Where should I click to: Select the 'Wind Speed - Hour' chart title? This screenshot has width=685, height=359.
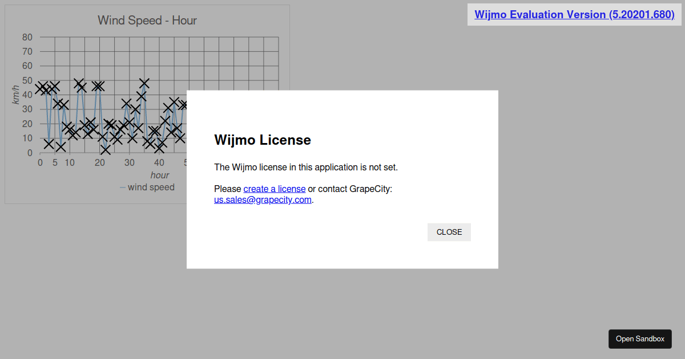[147, 21]
